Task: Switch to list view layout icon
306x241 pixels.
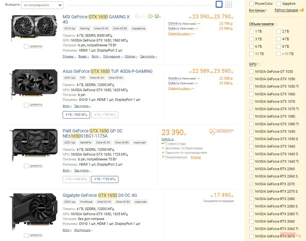Action: pyautogui.click(x=219, y=4)
